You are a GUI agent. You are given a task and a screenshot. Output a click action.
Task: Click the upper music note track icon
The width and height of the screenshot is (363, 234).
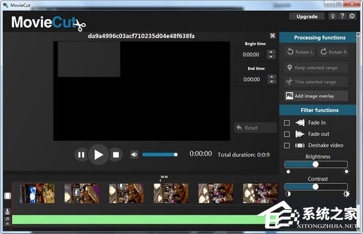pos(7,219)
